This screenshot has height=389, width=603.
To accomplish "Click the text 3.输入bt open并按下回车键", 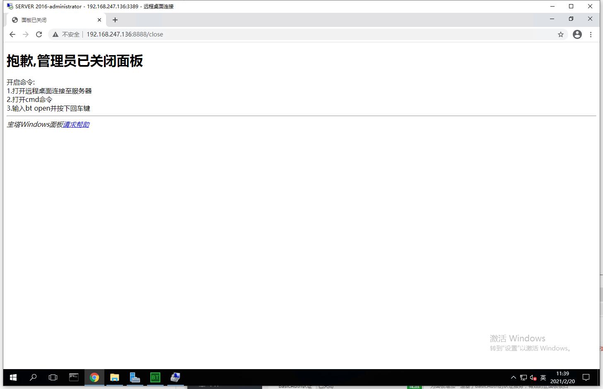I will (x=48, y=109).
